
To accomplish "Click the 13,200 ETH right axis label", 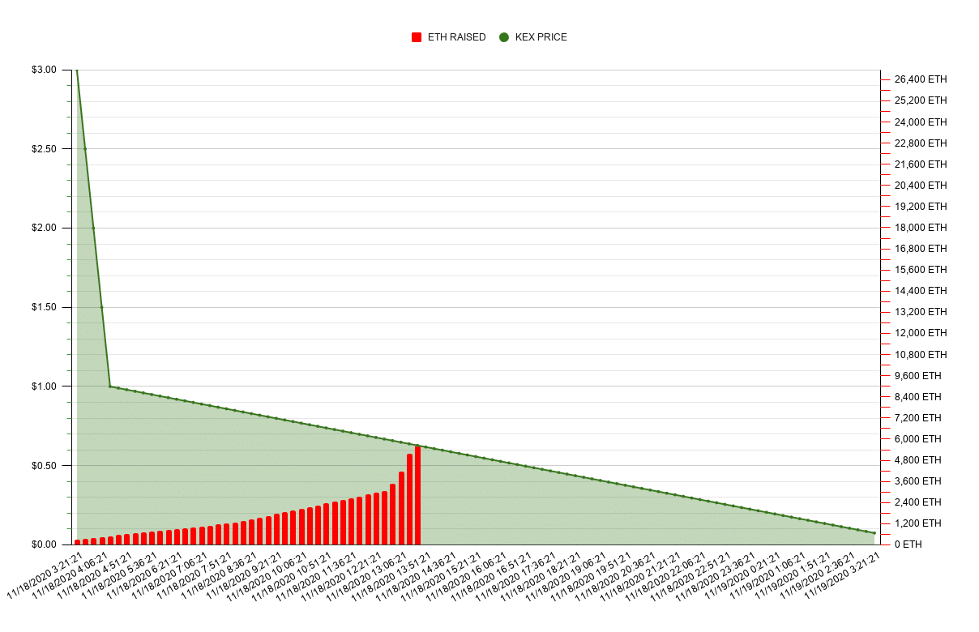I will click(x=921, y=312).
